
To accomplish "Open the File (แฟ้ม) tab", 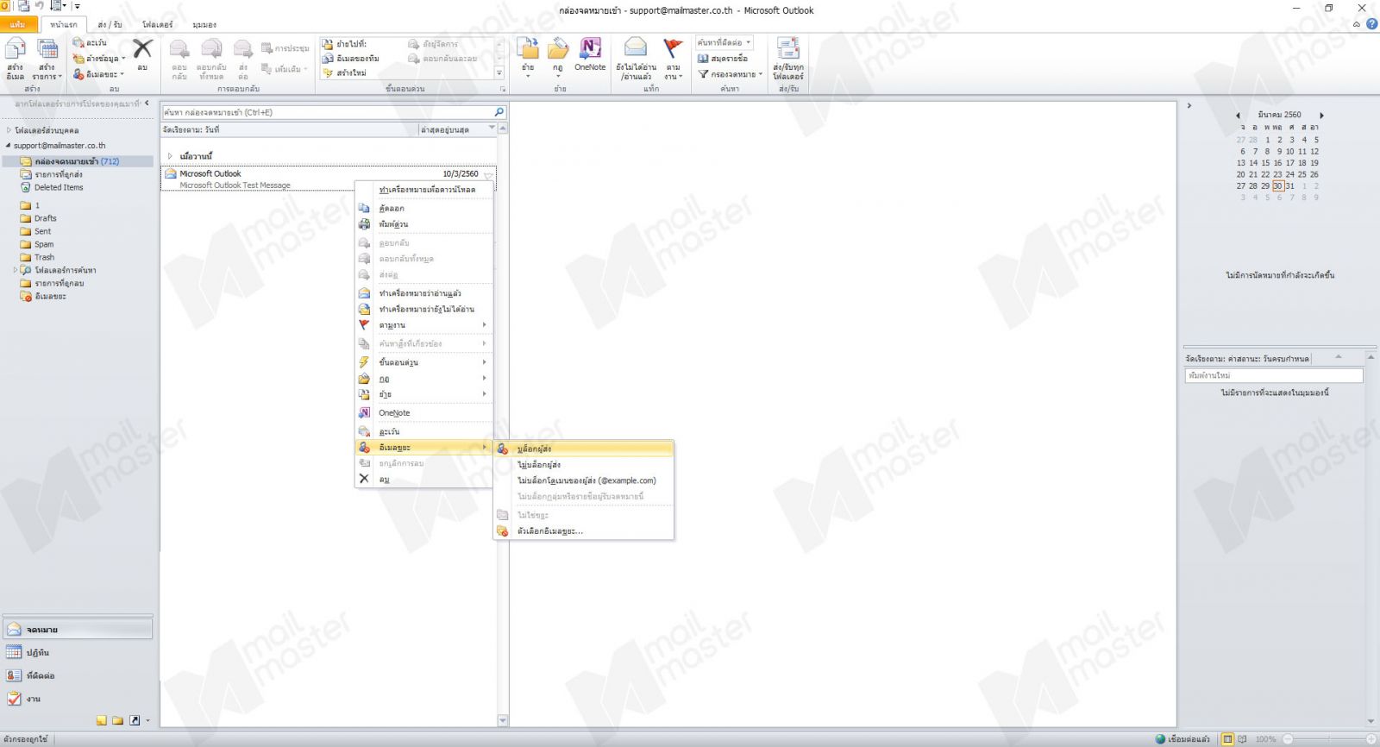I will click(18, 24).
